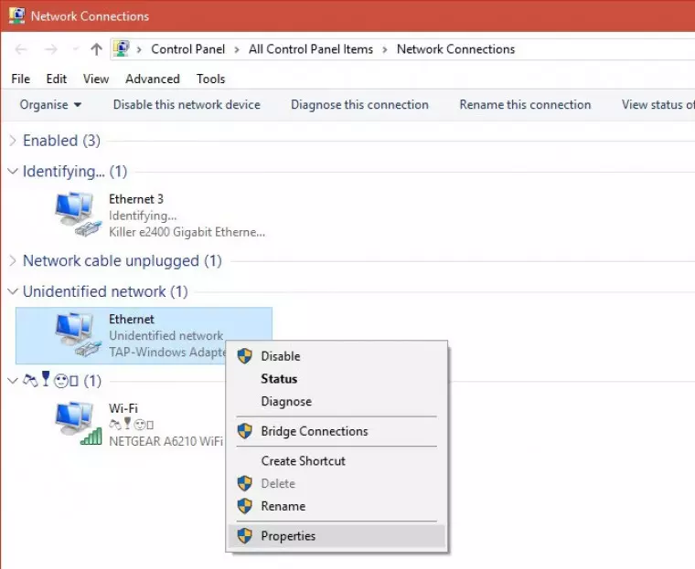The width and height of the screenshot is (695, 569).
Task: Click Rename this connection button
Action: (525, 105)
